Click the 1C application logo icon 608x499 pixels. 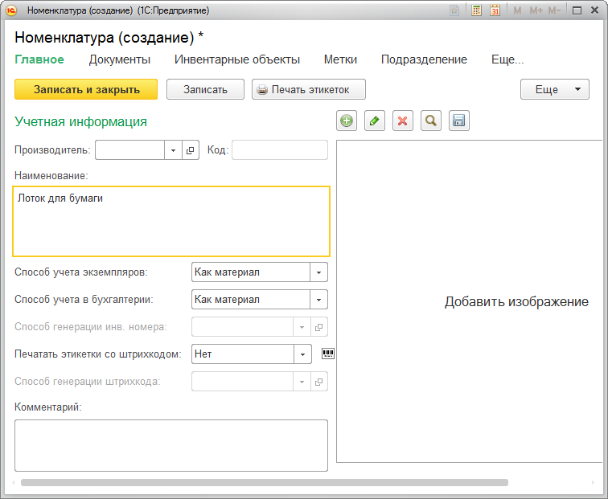click(x=11, y=10)
